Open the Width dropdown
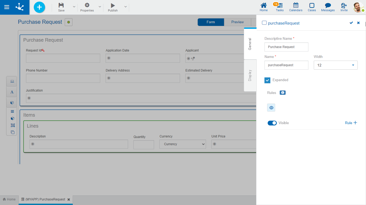 [x=335, y=65]
